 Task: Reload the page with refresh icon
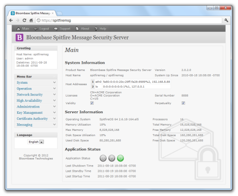(x=24, y=20)
